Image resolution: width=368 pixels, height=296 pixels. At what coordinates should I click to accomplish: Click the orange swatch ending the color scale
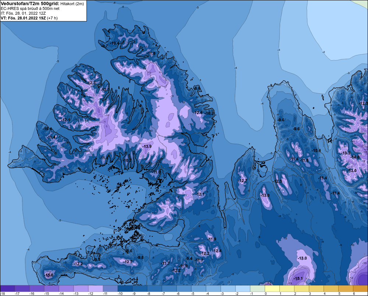tap(361, 289)
